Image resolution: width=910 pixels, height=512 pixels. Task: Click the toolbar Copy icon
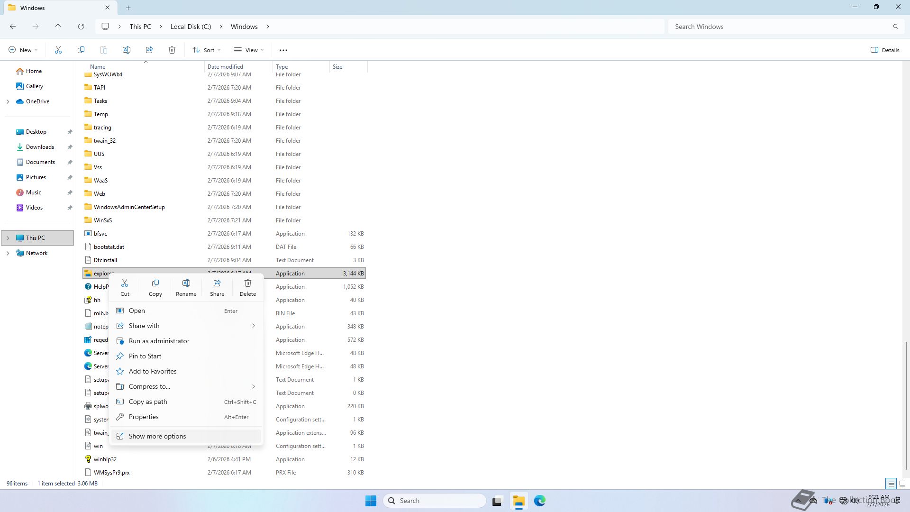pyautogui.click(x=81, y=50)
